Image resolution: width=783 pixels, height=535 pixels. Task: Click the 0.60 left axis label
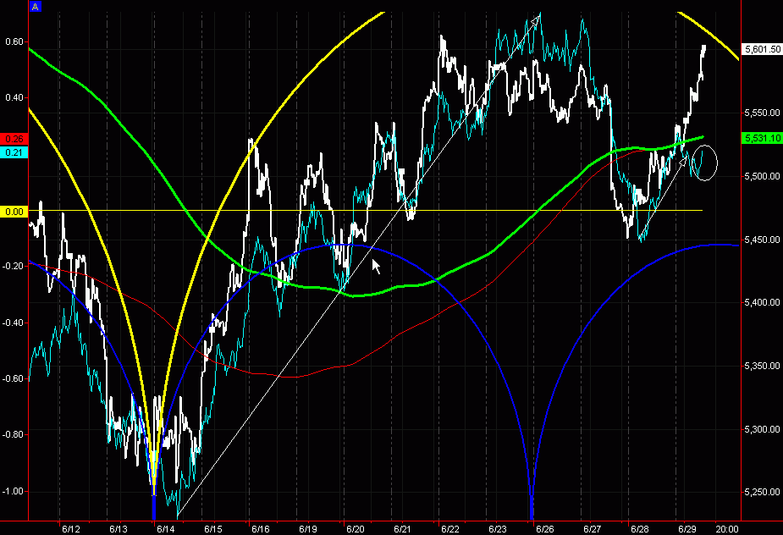(14, 41)
